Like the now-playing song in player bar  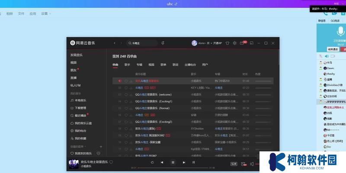coord(111,162)
